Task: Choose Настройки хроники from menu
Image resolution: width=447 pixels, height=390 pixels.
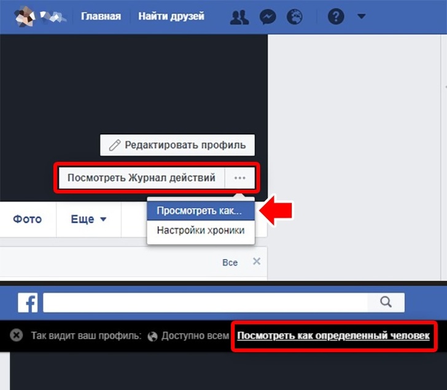Action: [x=200, y=231]
